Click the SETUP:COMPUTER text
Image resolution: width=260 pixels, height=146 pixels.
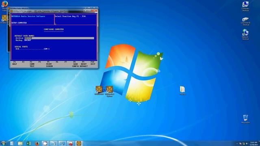pyautogui.click(x=19, y=23)
